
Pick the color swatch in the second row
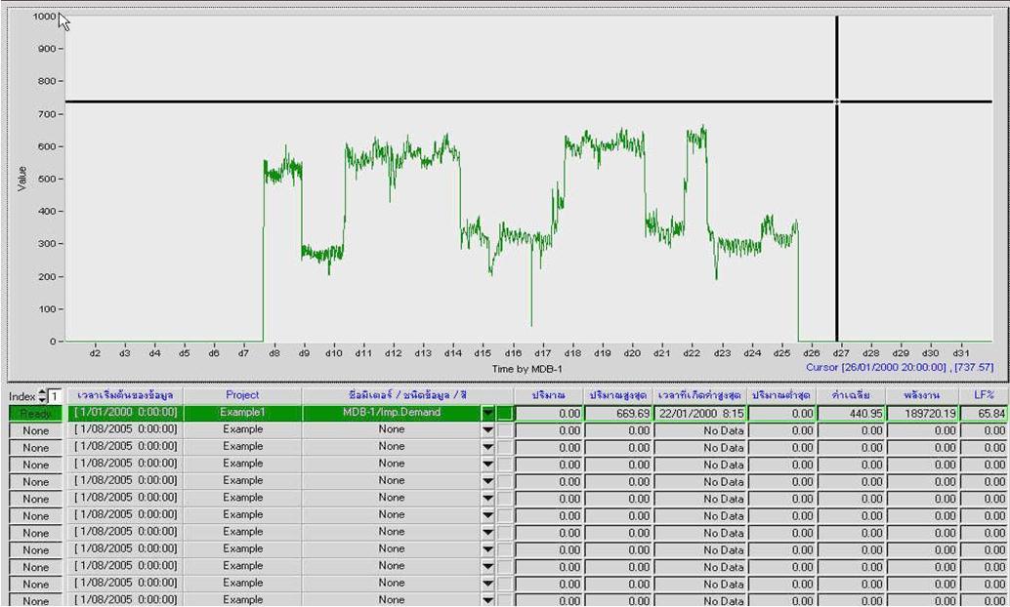tap(504, 430)
